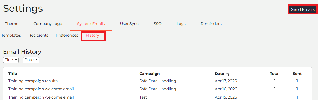Select the Recipients sub-tab
Image resolution: width=318 pixels, height=100 pixels.
click(x=38, y=36)
